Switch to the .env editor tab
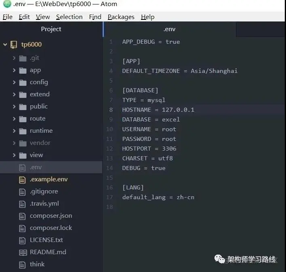 [x=169, y=29]
